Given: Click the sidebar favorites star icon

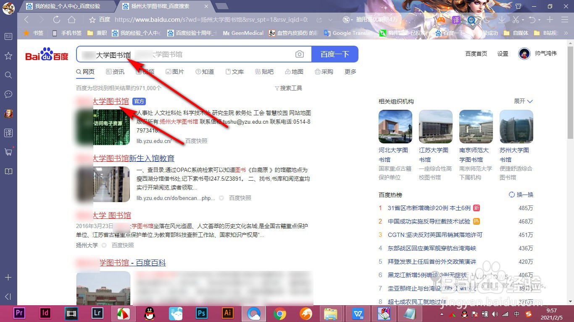Looking at the screenshot, I should pyautogui.click(x=8, y=56).
